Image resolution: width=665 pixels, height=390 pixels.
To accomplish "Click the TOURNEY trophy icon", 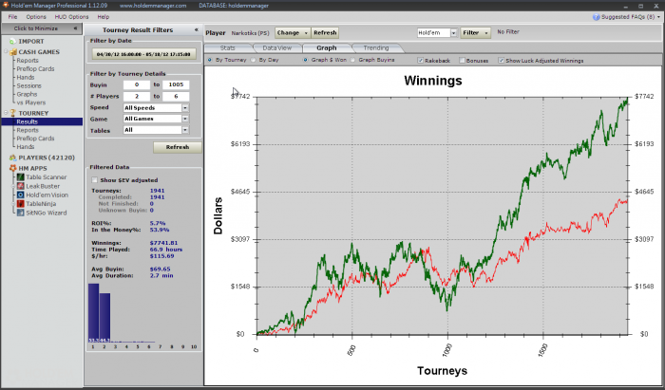I will pos(12,114).
